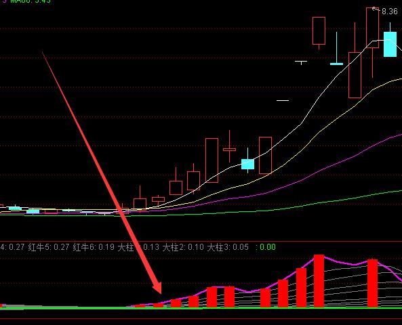The width and height of the screenshot is (402, 325).
Task: Click the tallest red bar in the indicator panel
Action: (x=319, y=281)
